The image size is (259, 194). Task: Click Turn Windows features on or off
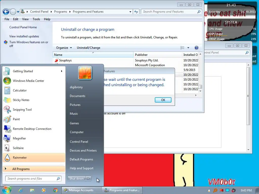[x=29, y=44]
